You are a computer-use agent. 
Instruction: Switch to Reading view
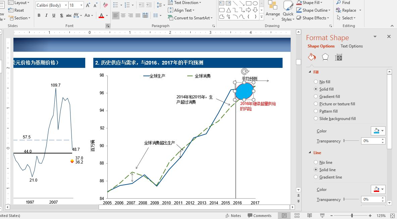click(x=309, y=215)
